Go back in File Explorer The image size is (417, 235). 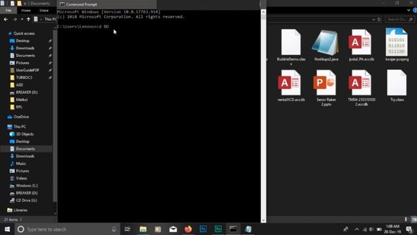tap(6, 19)
